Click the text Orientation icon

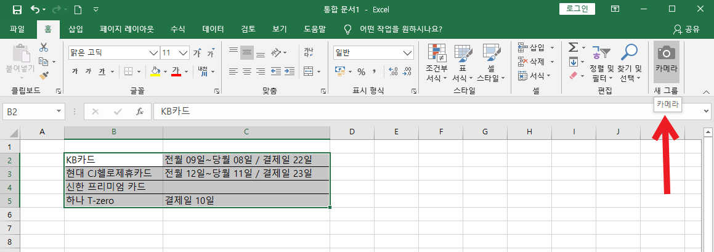click(276, 53)
